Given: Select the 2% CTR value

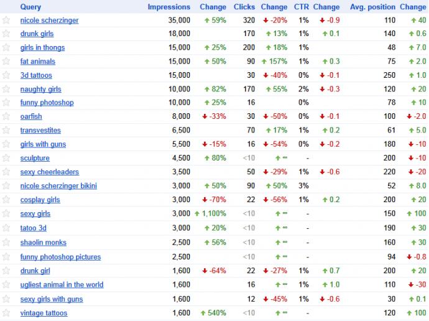Looking at the screenshot, I should (x=303, y=89).
